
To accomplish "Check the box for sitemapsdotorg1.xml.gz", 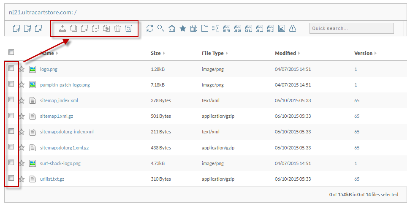I will [x=11, y=146].
